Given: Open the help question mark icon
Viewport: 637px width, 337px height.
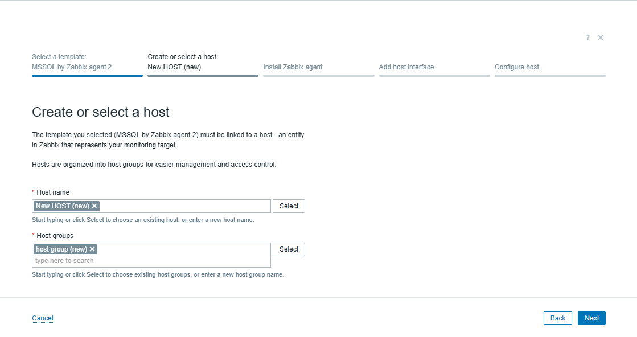Looking at the screenshot, I should [x=587, y=38].
